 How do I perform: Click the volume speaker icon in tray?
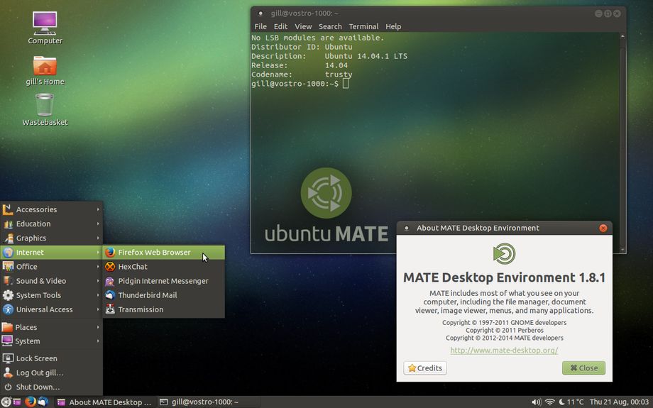pos(536,402)
